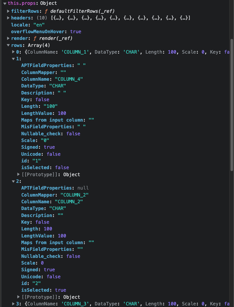Viewport: 234px width, 307px height.
Task: Select id "1" value
Action: coord(37,161)
